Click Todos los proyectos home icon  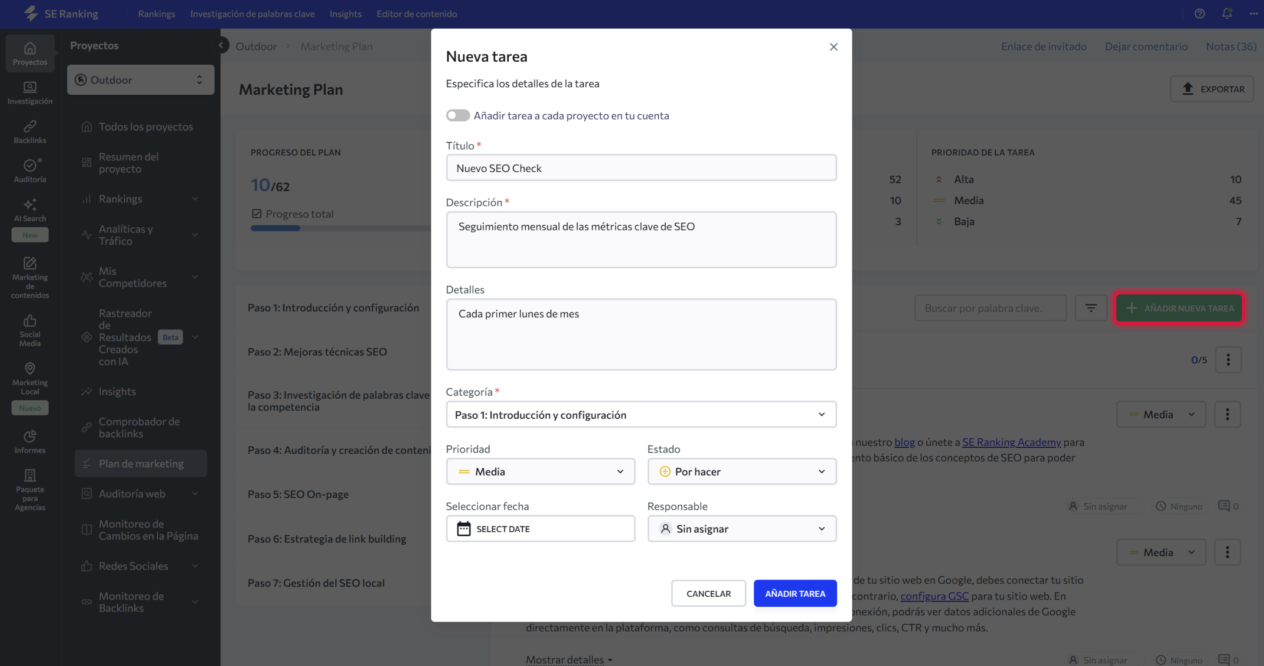[x=86, y=126]
